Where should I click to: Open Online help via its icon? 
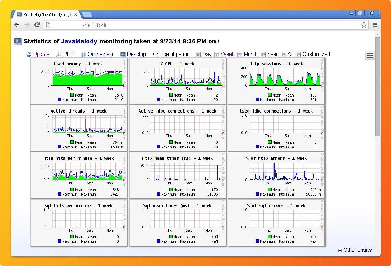(84, 55)
